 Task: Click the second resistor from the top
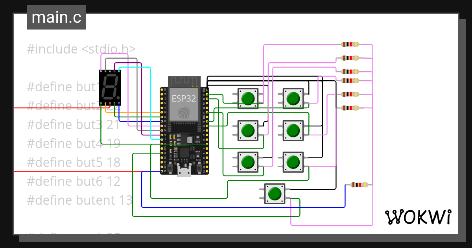click(x=350, y=57)
